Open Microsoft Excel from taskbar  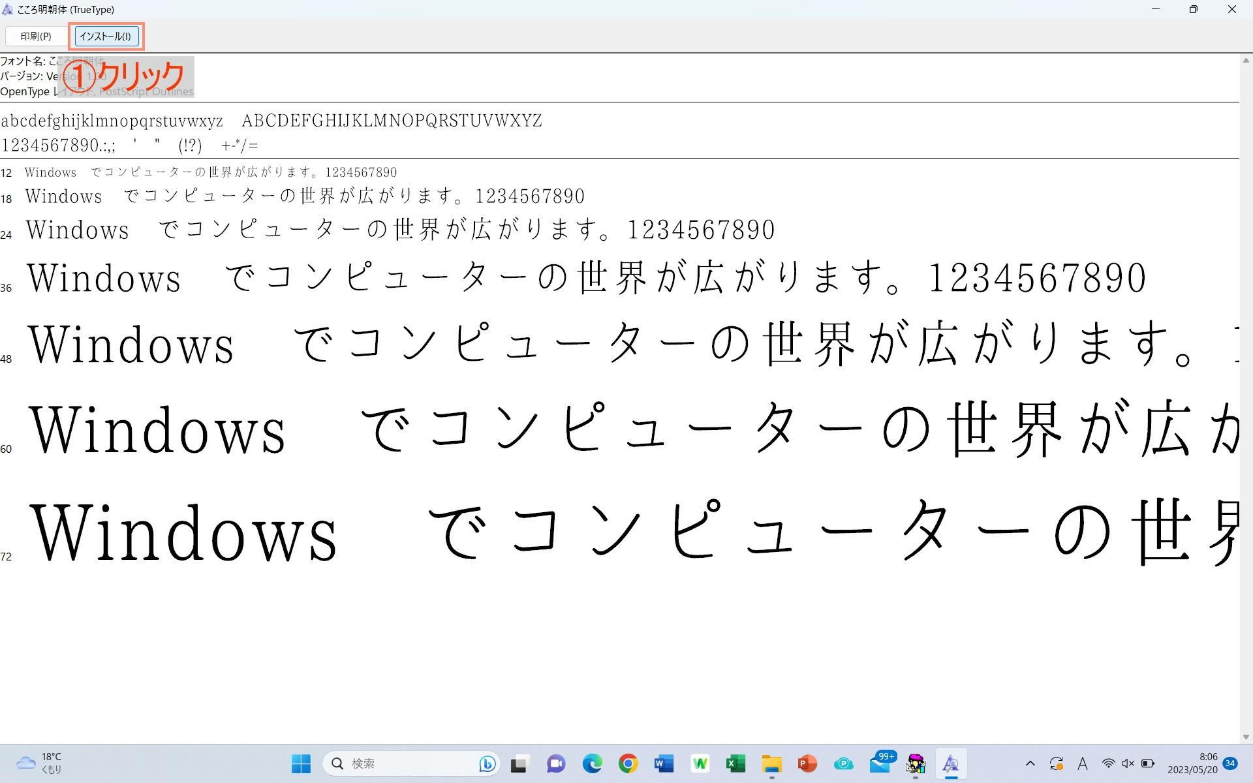click(735, 763)
